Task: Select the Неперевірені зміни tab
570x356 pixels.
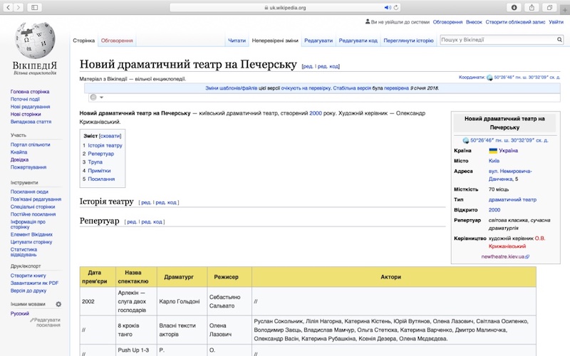Action: click(x=275, y=41)
